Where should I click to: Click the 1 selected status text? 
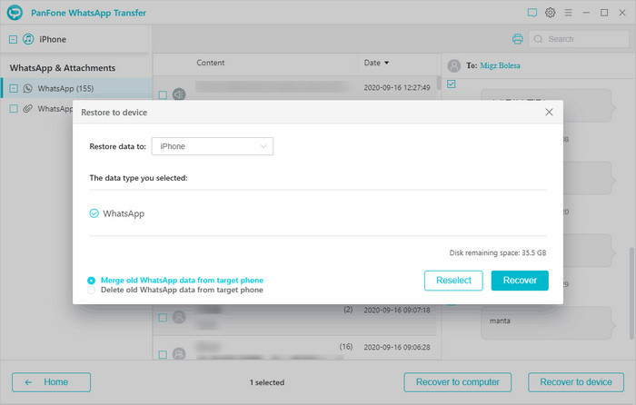point(267,382)
